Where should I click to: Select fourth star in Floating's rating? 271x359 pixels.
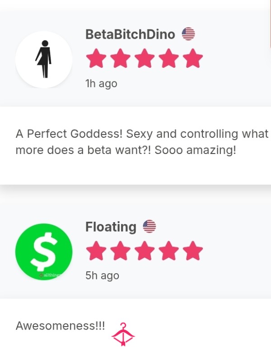point(168,251)
